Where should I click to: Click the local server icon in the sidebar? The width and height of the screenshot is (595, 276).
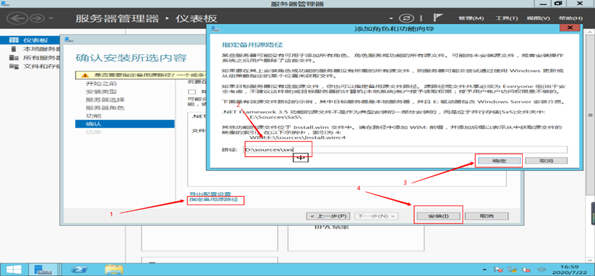[14, 49]
